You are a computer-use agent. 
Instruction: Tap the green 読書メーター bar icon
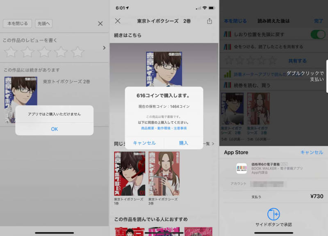228,74
